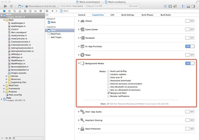Enable the Passbook switch
Screen dimensions: 199x140
[190, 38]
